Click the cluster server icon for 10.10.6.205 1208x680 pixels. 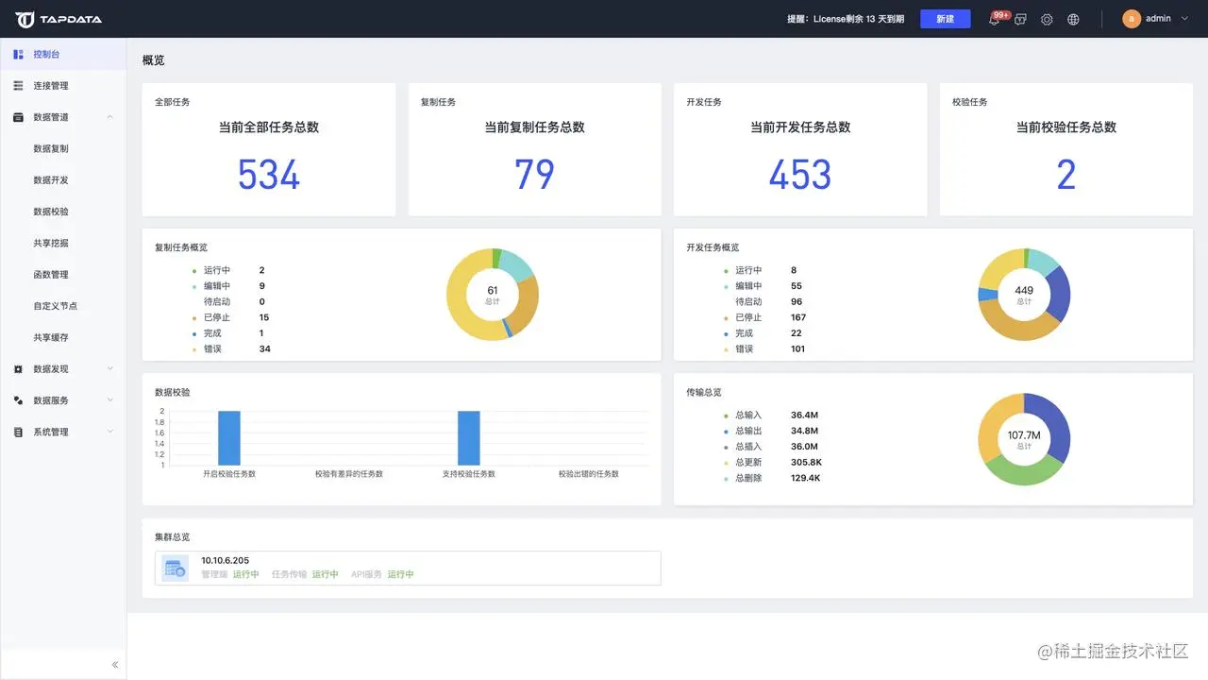click(x=175, y=568)
